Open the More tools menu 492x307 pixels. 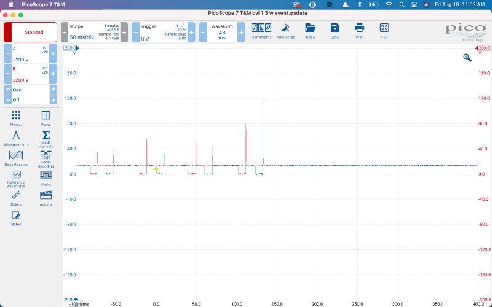[16, 117]
